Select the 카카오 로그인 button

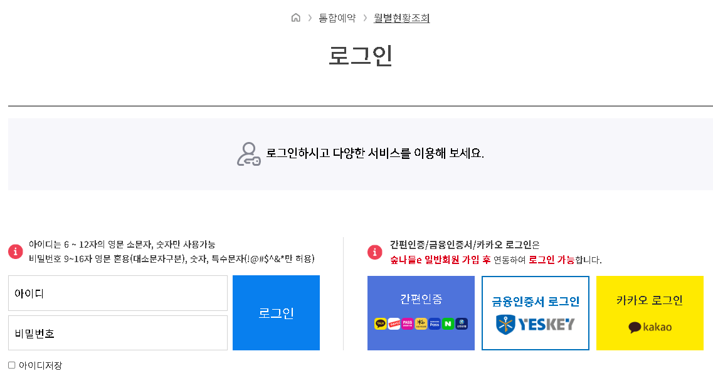(x=650, y=313)
